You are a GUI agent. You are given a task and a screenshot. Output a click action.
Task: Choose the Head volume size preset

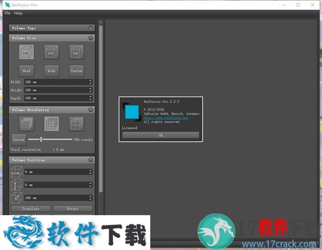(26, 71)
